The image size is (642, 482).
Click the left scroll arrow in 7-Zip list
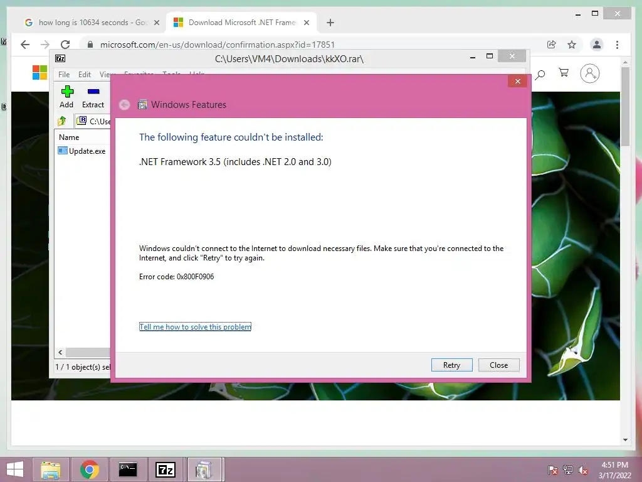tap(60, 352)
